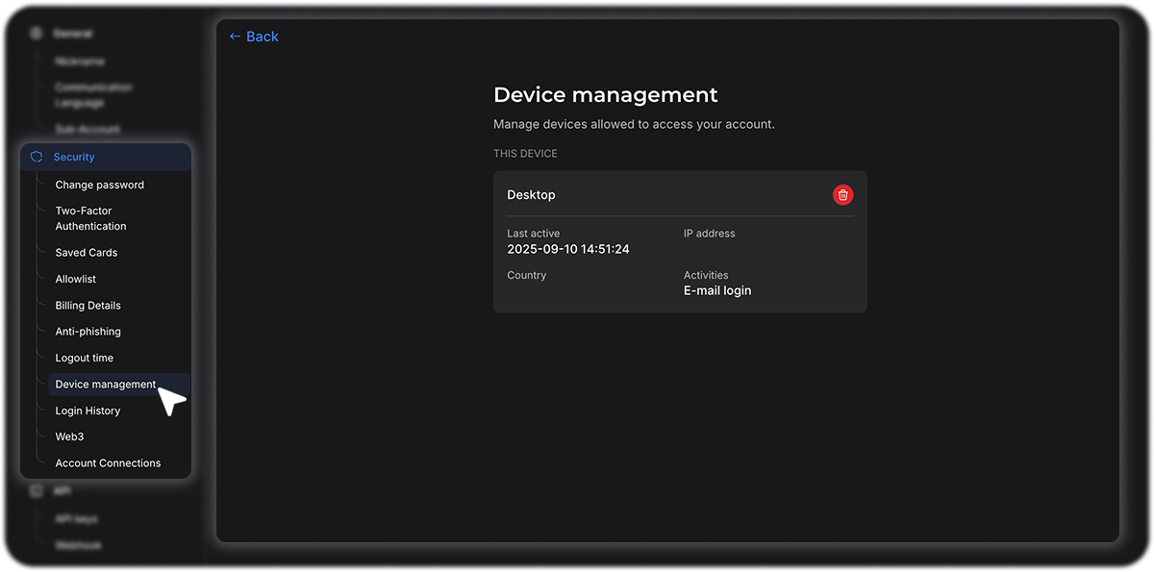This screenshot has height=572, width=1154.
Task: Open Change password settings
Action: click(x=99, y=185)
